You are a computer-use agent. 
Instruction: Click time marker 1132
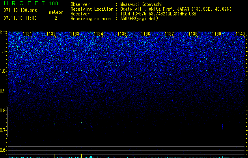(51, 34)
